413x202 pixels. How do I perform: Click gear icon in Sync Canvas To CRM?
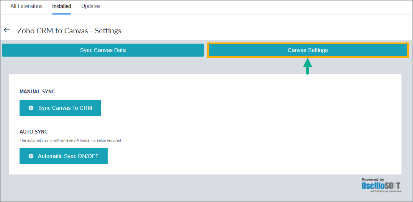click(31, 108)
